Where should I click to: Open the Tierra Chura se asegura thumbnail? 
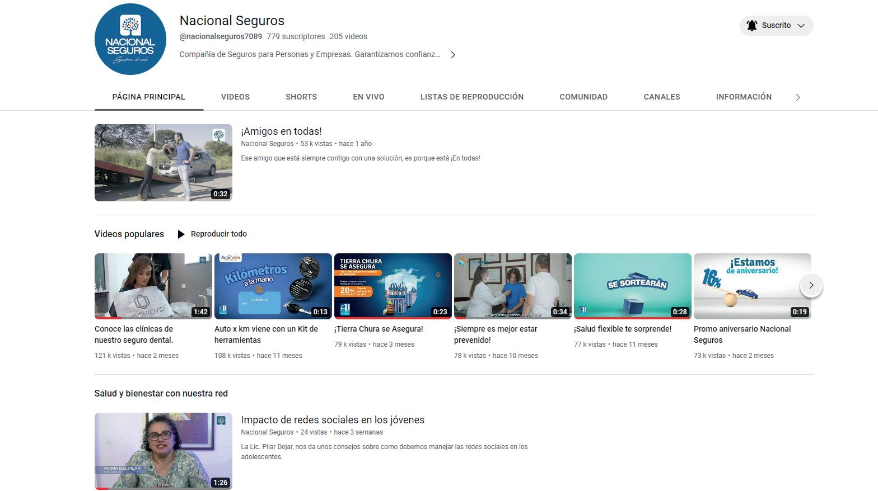pos(393,286)
